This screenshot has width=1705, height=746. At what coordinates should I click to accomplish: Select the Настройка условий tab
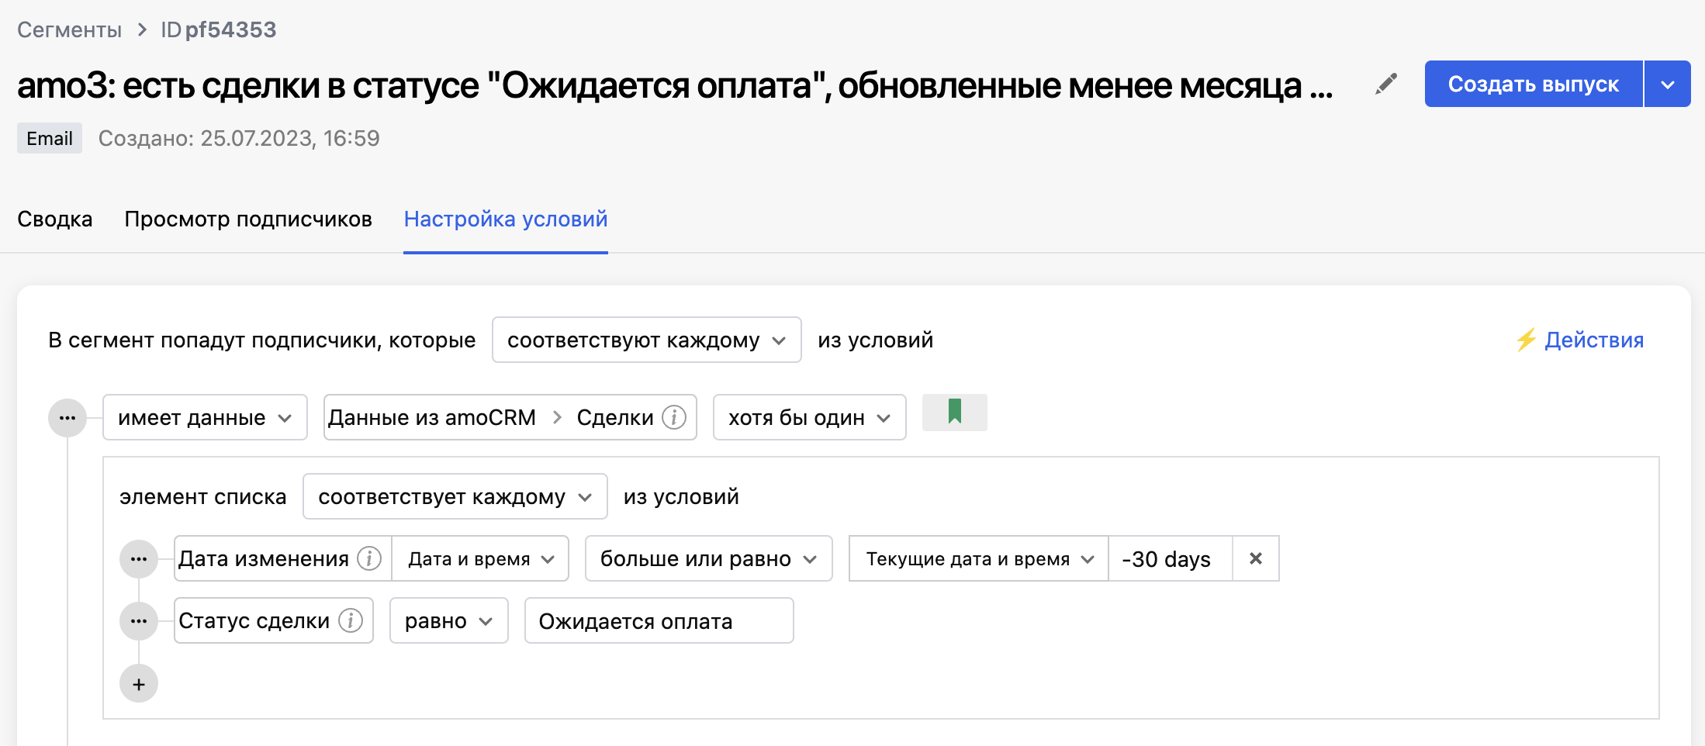tap(506, 219)
